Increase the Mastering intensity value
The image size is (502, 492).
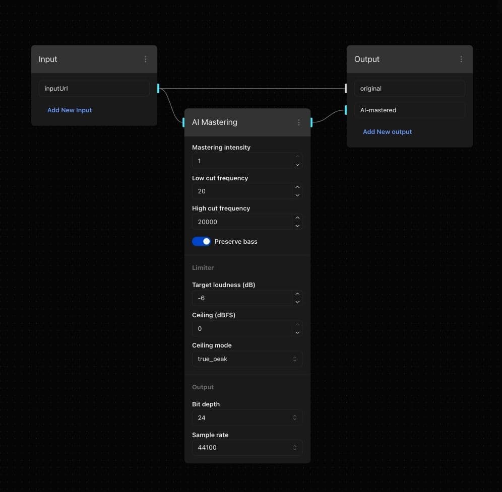point(297,157)
